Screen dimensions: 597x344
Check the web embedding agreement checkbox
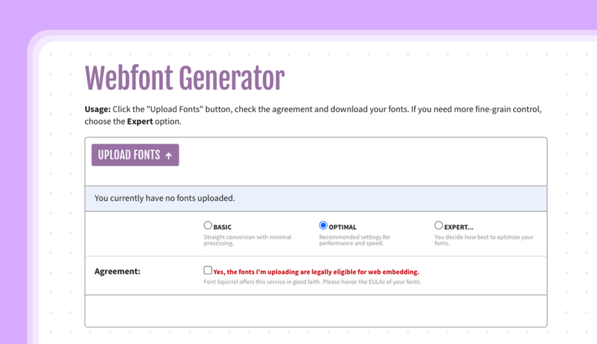pyautogui.click(x=208, y=269)
